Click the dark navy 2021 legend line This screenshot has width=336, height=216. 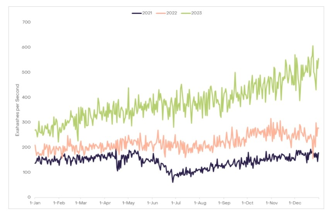click(x=137, y=13)
